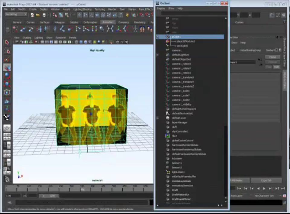Click the Maya logo icon at toolbox bottom
This screenshot has width=290, height=214.
(x=7, y=179)
